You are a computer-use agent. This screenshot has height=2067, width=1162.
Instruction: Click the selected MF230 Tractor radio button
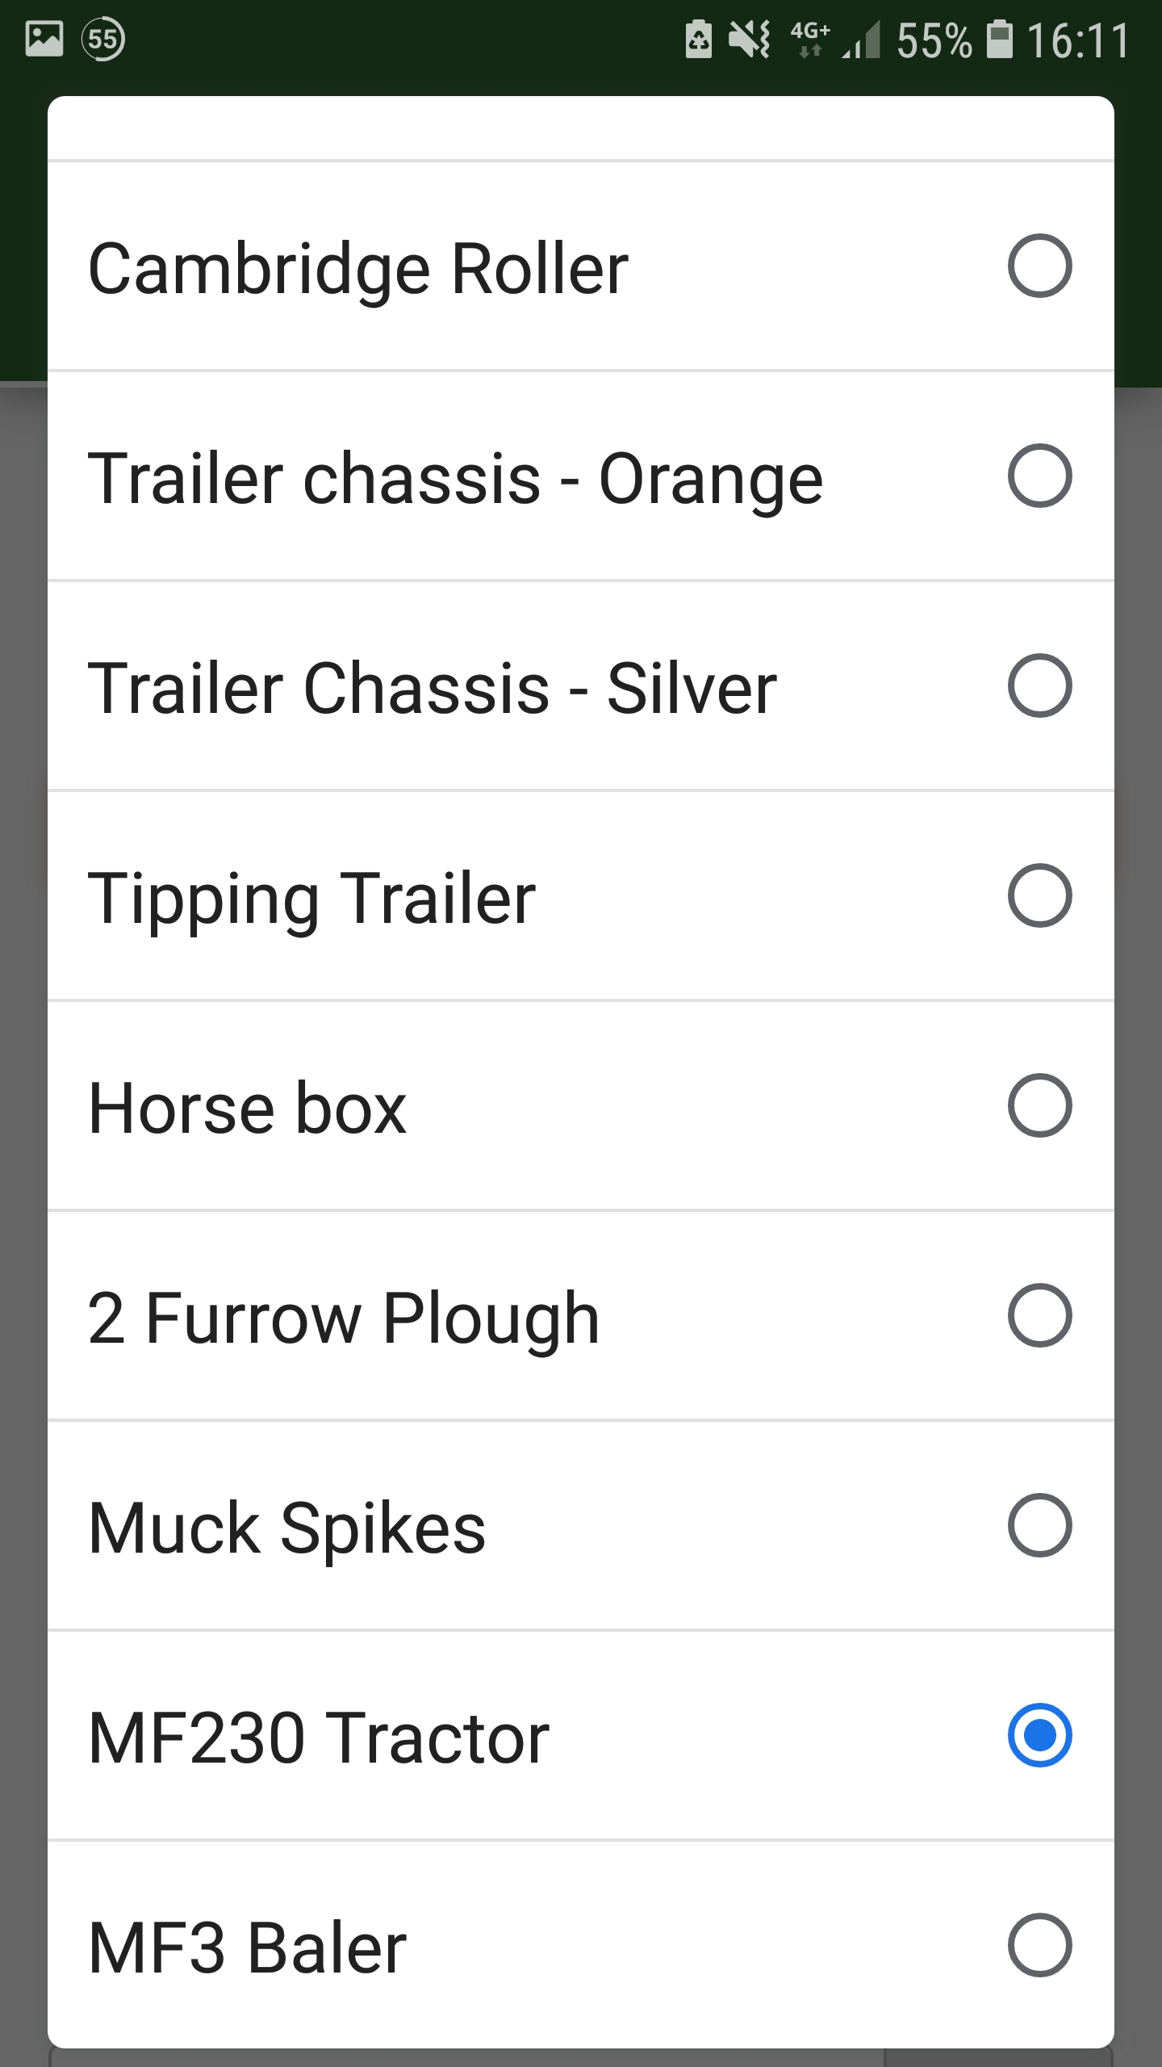pos(1039,1735)
